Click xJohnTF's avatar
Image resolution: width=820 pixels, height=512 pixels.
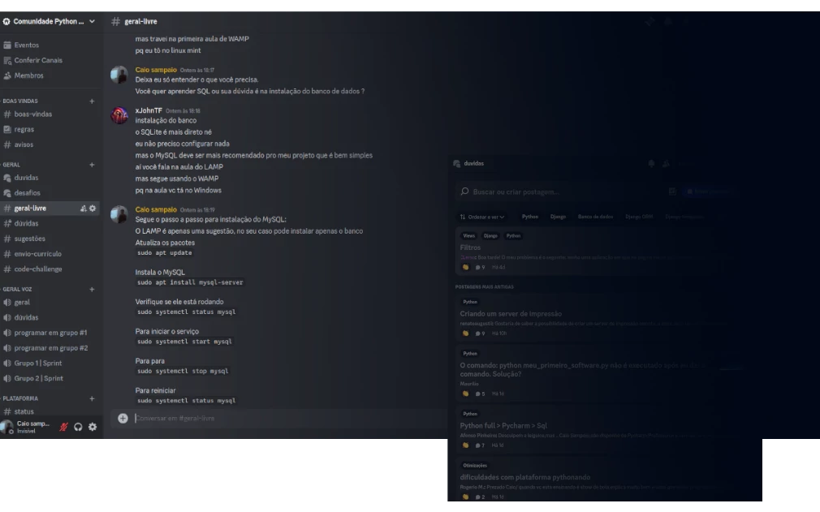(119, 115)
